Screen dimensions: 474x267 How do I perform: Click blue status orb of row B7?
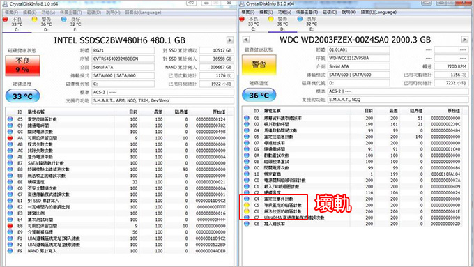tap(10, 163)
